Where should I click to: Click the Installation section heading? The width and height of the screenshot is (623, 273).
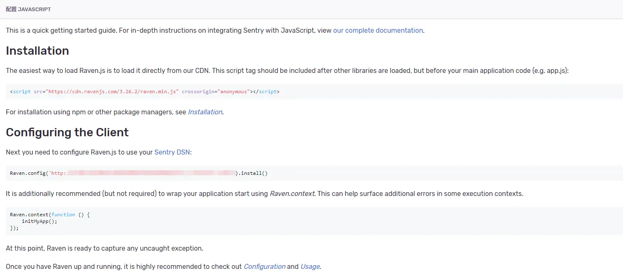37,51
